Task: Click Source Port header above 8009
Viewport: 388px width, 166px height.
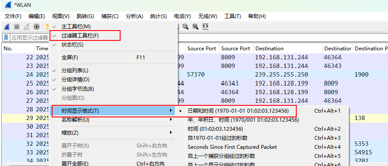Action: (236, 49)
